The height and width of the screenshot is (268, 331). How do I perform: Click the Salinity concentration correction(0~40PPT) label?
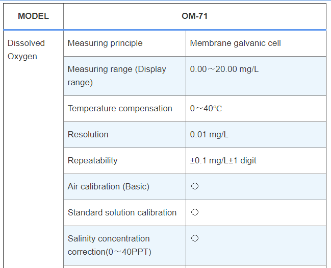coord(109,245)
